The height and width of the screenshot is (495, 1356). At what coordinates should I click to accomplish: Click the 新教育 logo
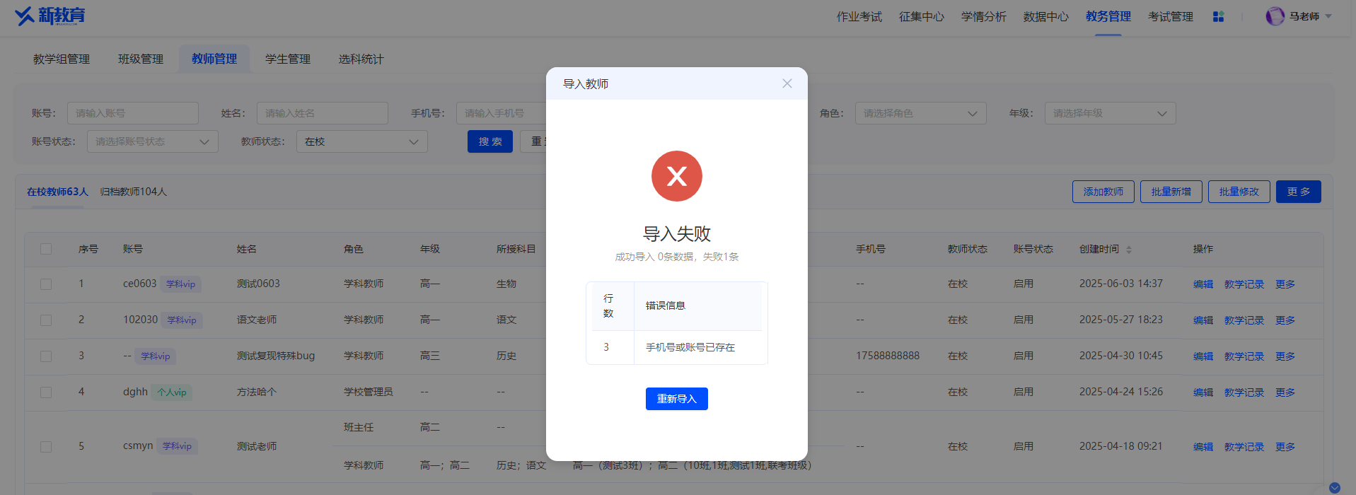click(50, 16)
